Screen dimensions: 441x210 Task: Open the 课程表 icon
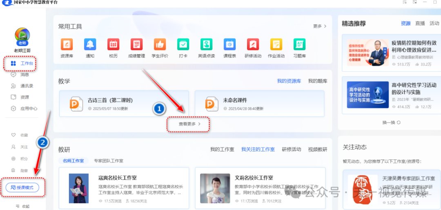point(229,44)
